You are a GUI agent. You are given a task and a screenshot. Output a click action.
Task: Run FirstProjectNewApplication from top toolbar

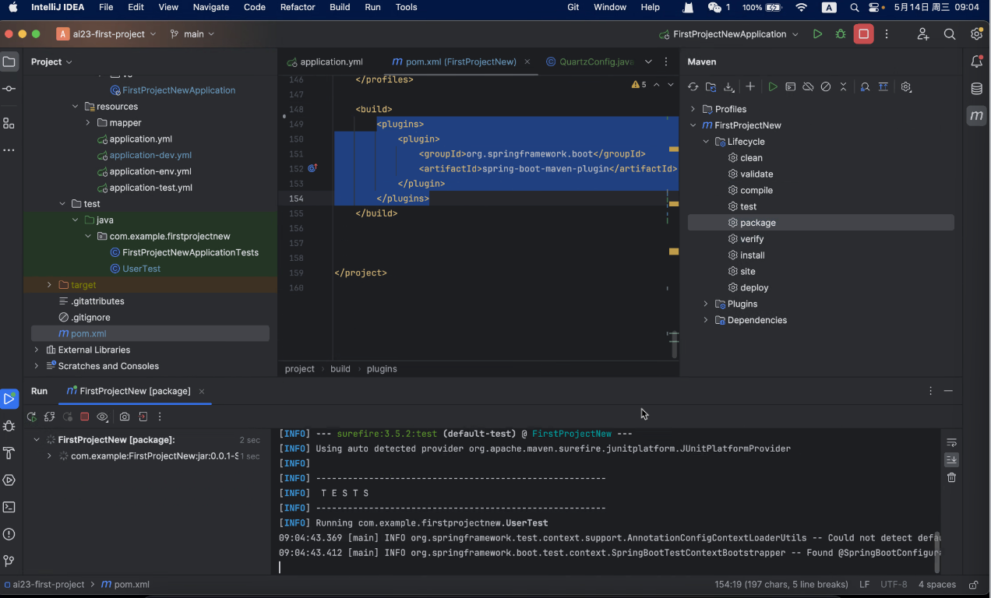817,34
